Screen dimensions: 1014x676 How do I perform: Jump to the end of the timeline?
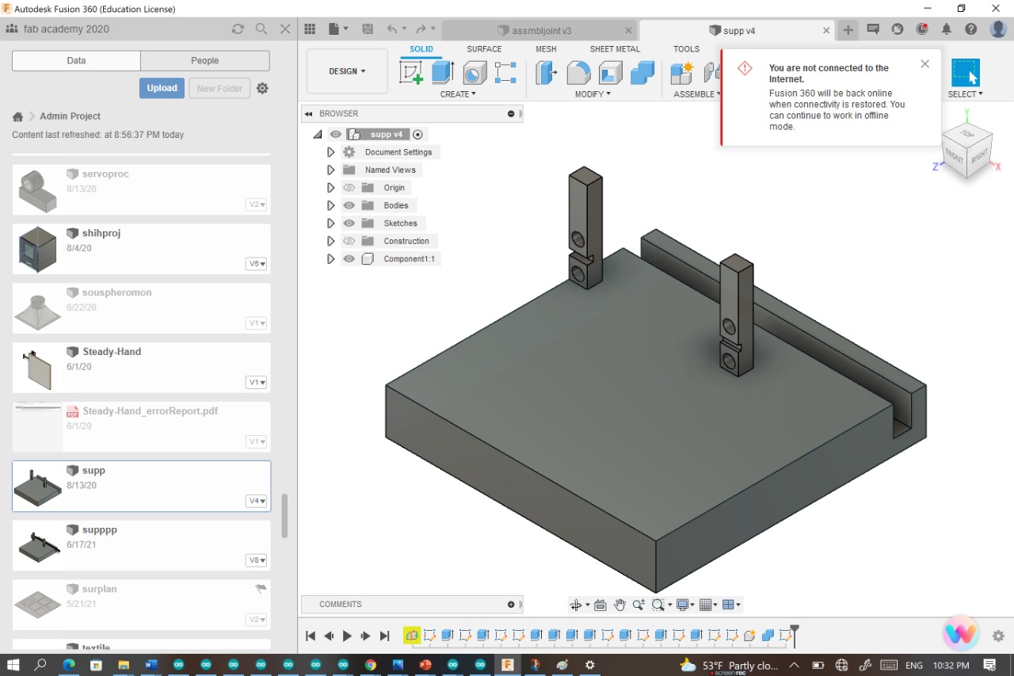[x=384, y=636]
